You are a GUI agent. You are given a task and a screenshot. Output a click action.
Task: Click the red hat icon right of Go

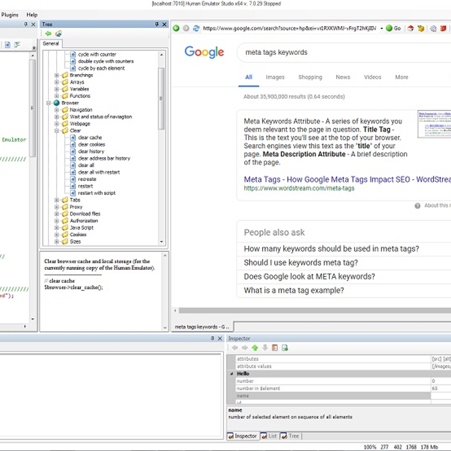[410, 28]
